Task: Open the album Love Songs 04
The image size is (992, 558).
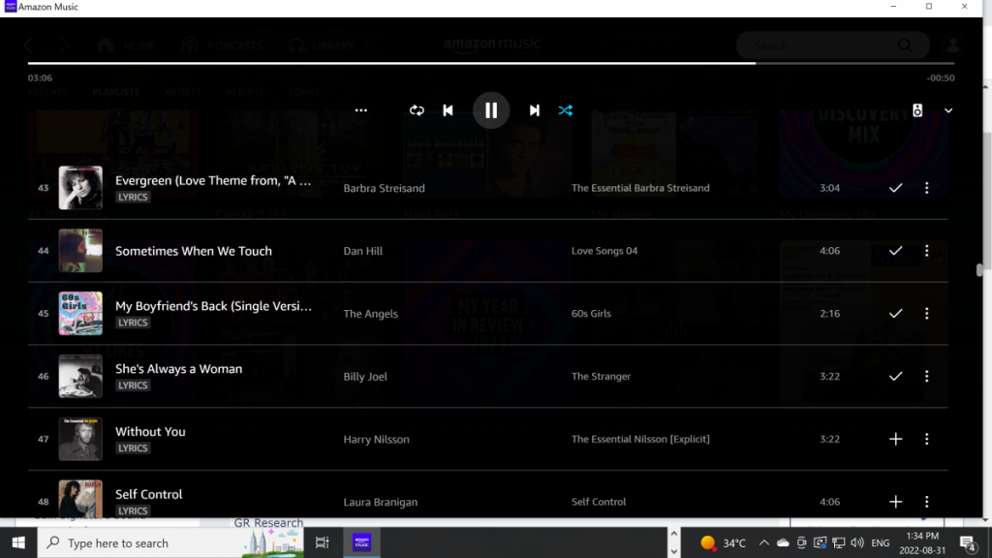Action: pyautogui.click(x=604, y=251)
